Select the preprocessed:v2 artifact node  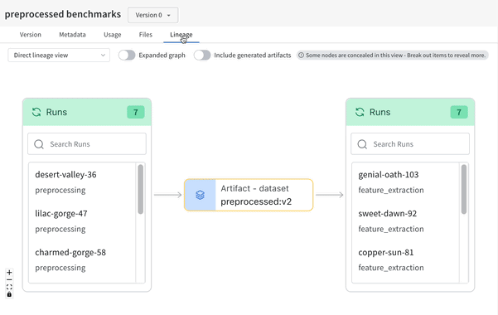249,195
